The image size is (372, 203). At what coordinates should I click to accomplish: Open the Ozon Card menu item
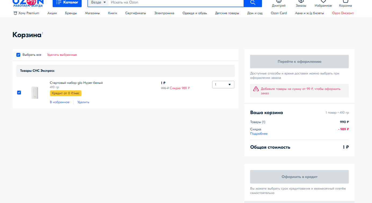coord(279,13)
